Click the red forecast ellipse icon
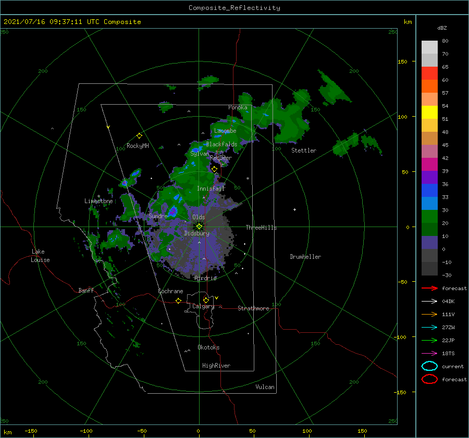This screenshot has width=469, height=438. (429, 379)
